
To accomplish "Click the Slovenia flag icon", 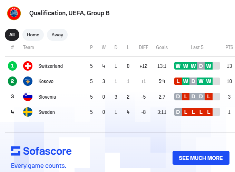I will click(x=28, y=97).
